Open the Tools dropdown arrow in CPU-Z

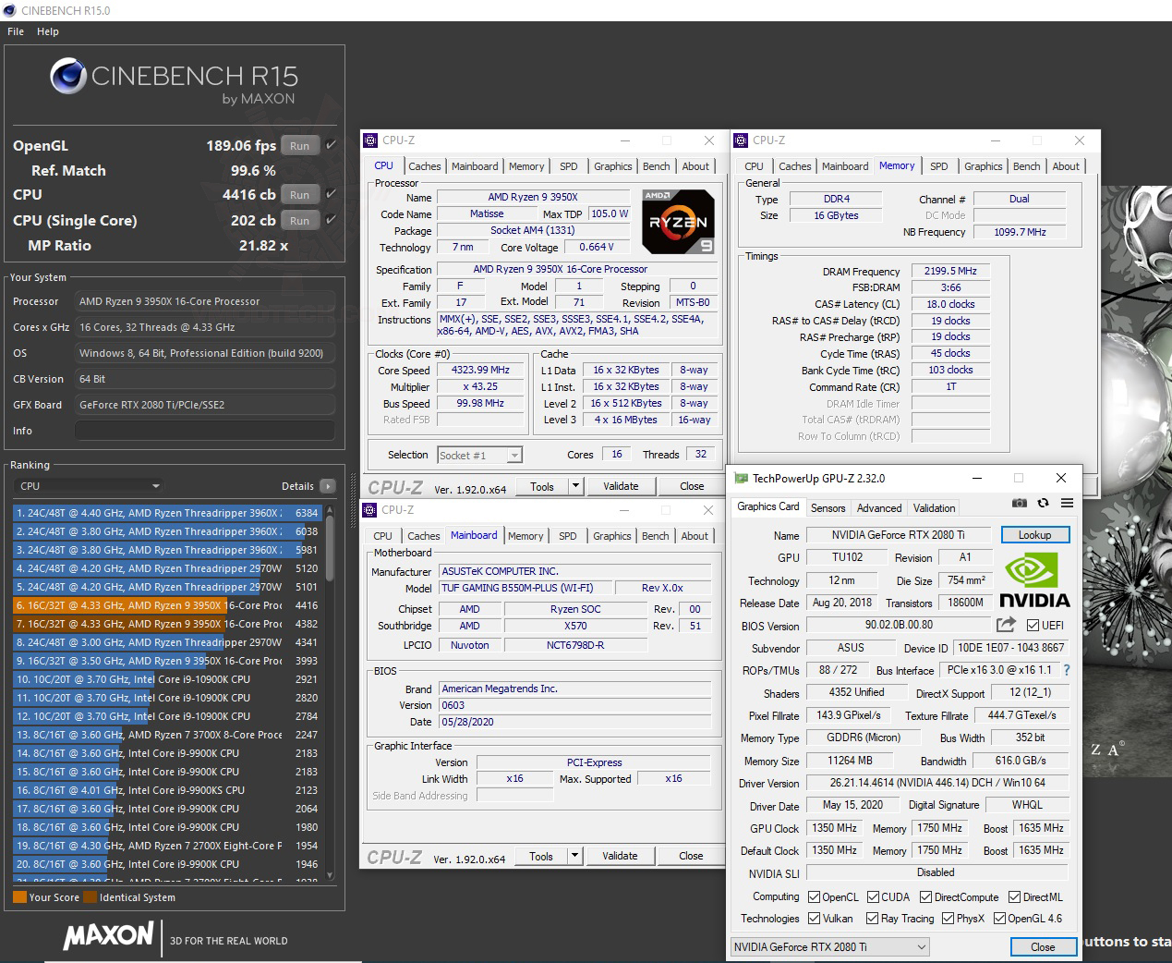(x=574, y=485)
